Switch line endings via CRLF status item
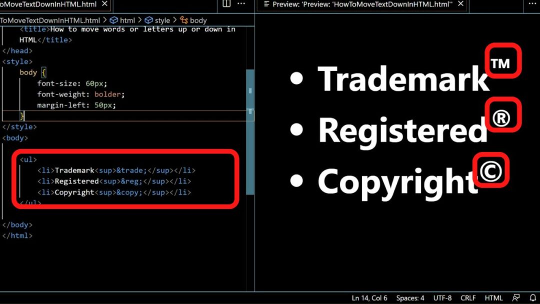Image resolution: width=540 pixels, height=304 pixels. [468, 297]
